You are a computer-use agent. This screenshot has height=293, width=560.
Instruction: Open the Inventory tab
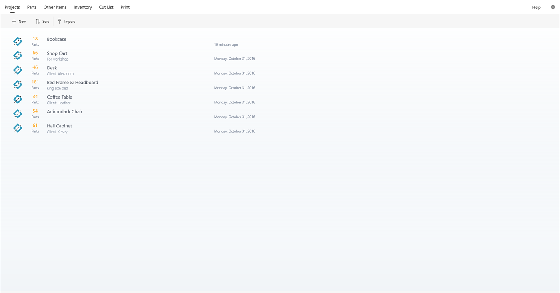(82, 7)
